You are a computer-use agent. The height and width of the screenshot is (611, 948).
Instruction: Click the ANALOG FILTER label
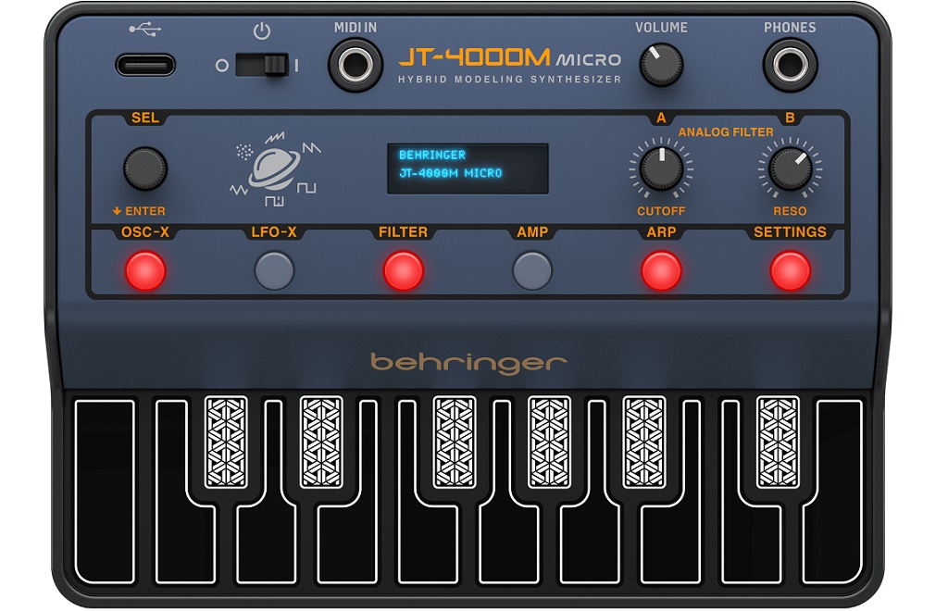point(726,131)
